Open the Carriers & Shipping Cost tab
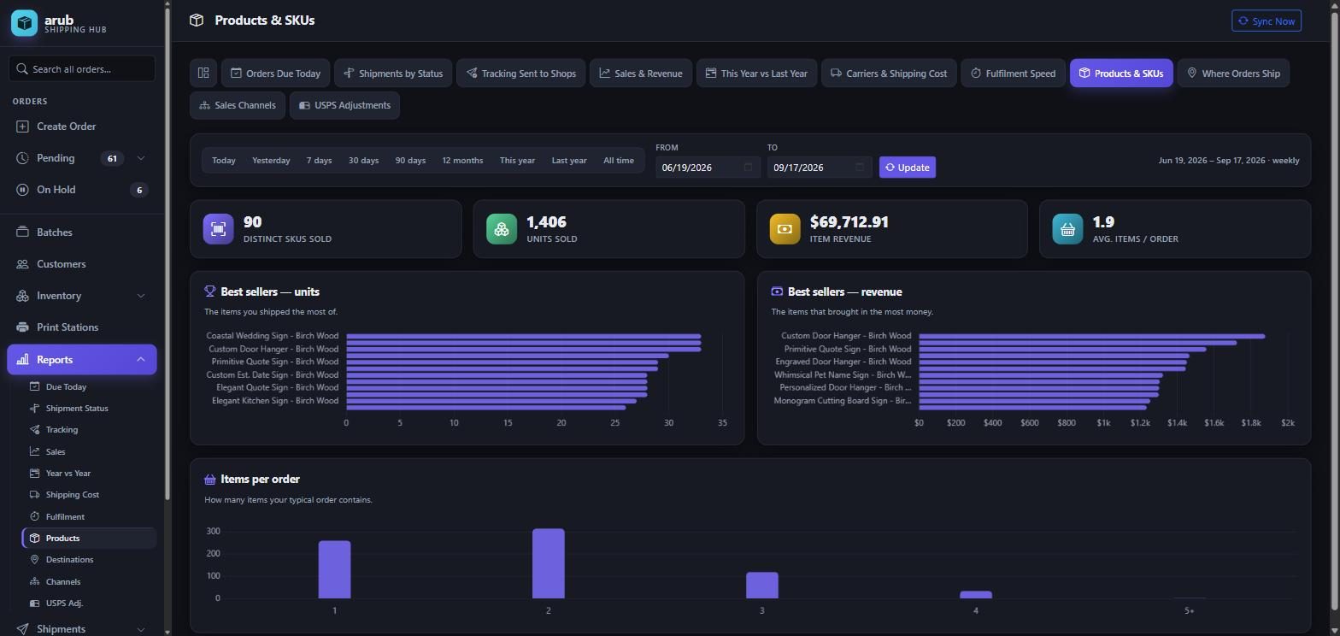 pos(889,74)
